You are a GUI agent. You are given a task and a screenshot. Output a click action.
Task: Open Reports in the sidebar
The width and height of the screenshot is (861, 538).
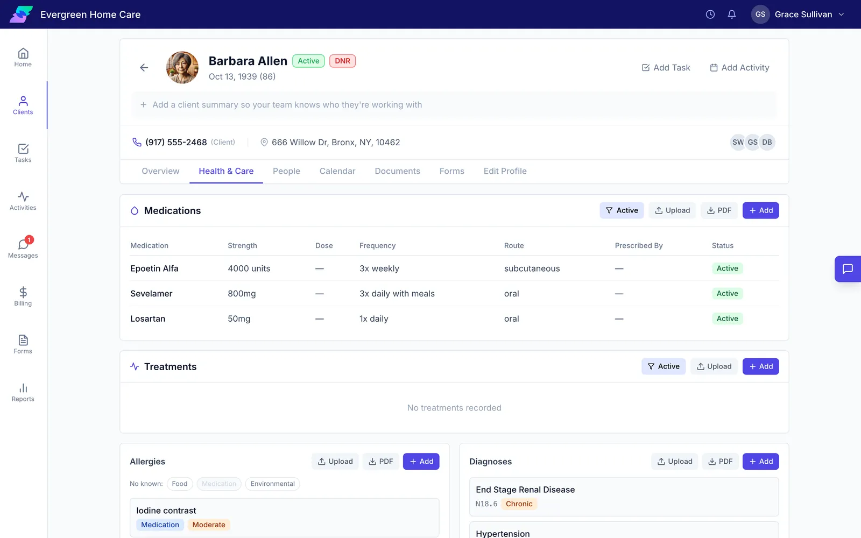[23, 393]
